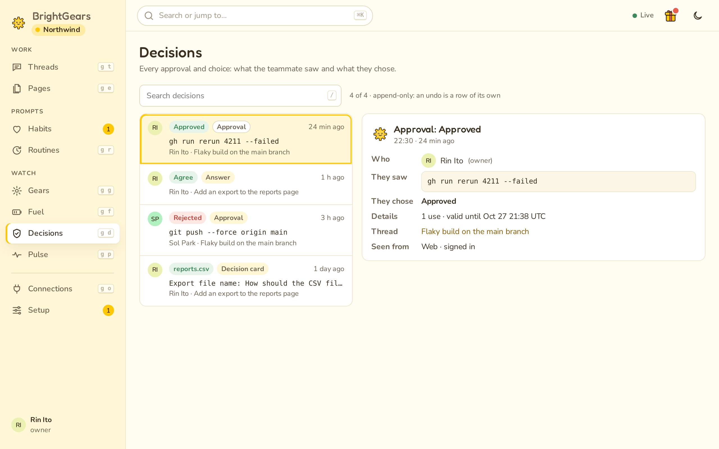This screenshot has width=719, height=449.
Task: Click the ⌘K shortcut hint in search
Action: click(360, 15)
